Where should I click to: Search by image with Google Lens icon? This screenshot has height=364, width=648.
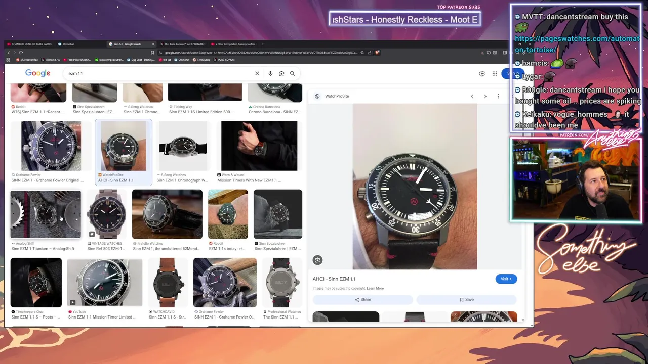tap(281, 73)
